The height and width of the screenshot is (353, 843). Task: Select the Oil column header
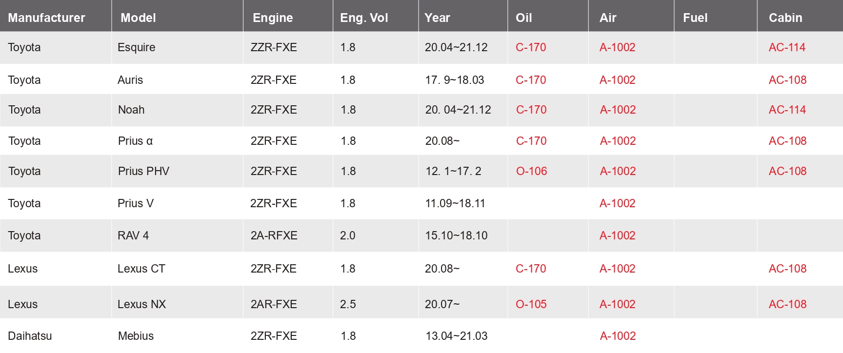point(523,18)
